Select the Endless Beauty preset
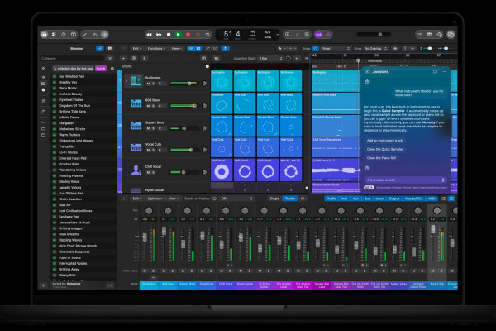 [x=70, y=94]
